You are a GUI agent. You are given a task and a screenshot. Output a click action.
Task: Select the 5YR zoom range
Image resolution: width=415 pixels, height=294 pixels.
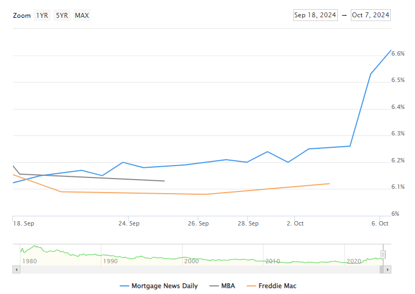(x=62, y=15)
